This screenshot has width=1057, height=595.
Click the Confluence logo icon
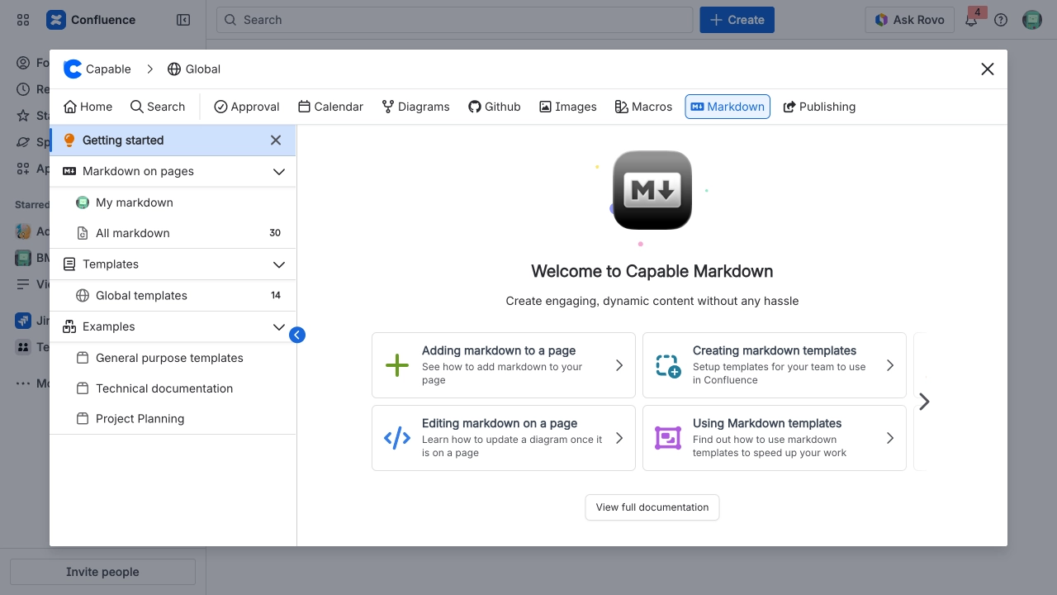(x=55, y=20)
